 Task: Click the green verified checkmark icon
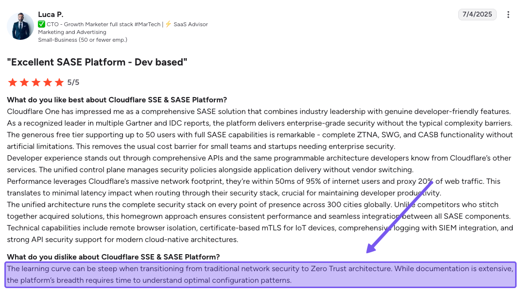click(x=42, y=24)
